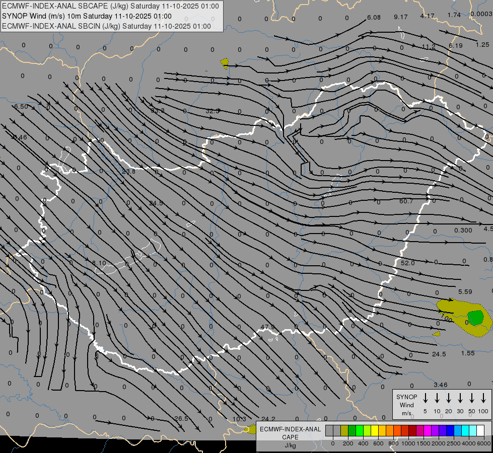This screenshot has width=493, height=453.
Task: Click the map value '10.3'
Action: (x=239, y=419)
